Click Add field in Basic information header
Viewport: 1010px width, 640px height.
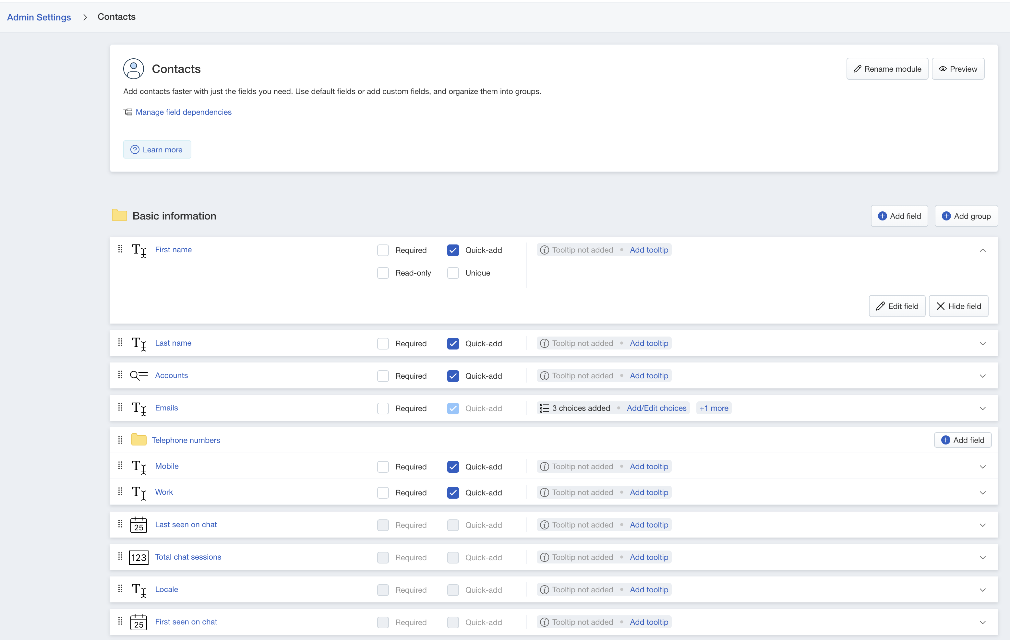[899, 216]
